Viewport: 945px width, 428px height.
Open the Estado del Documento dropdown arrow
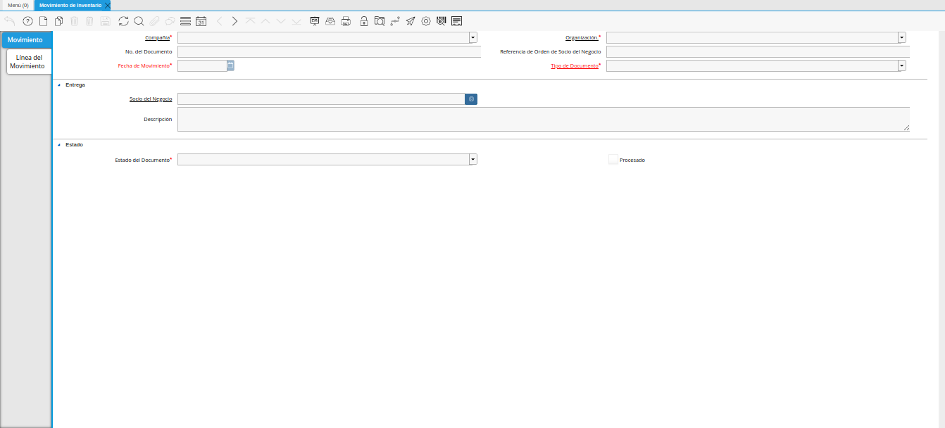pos(473,160)
